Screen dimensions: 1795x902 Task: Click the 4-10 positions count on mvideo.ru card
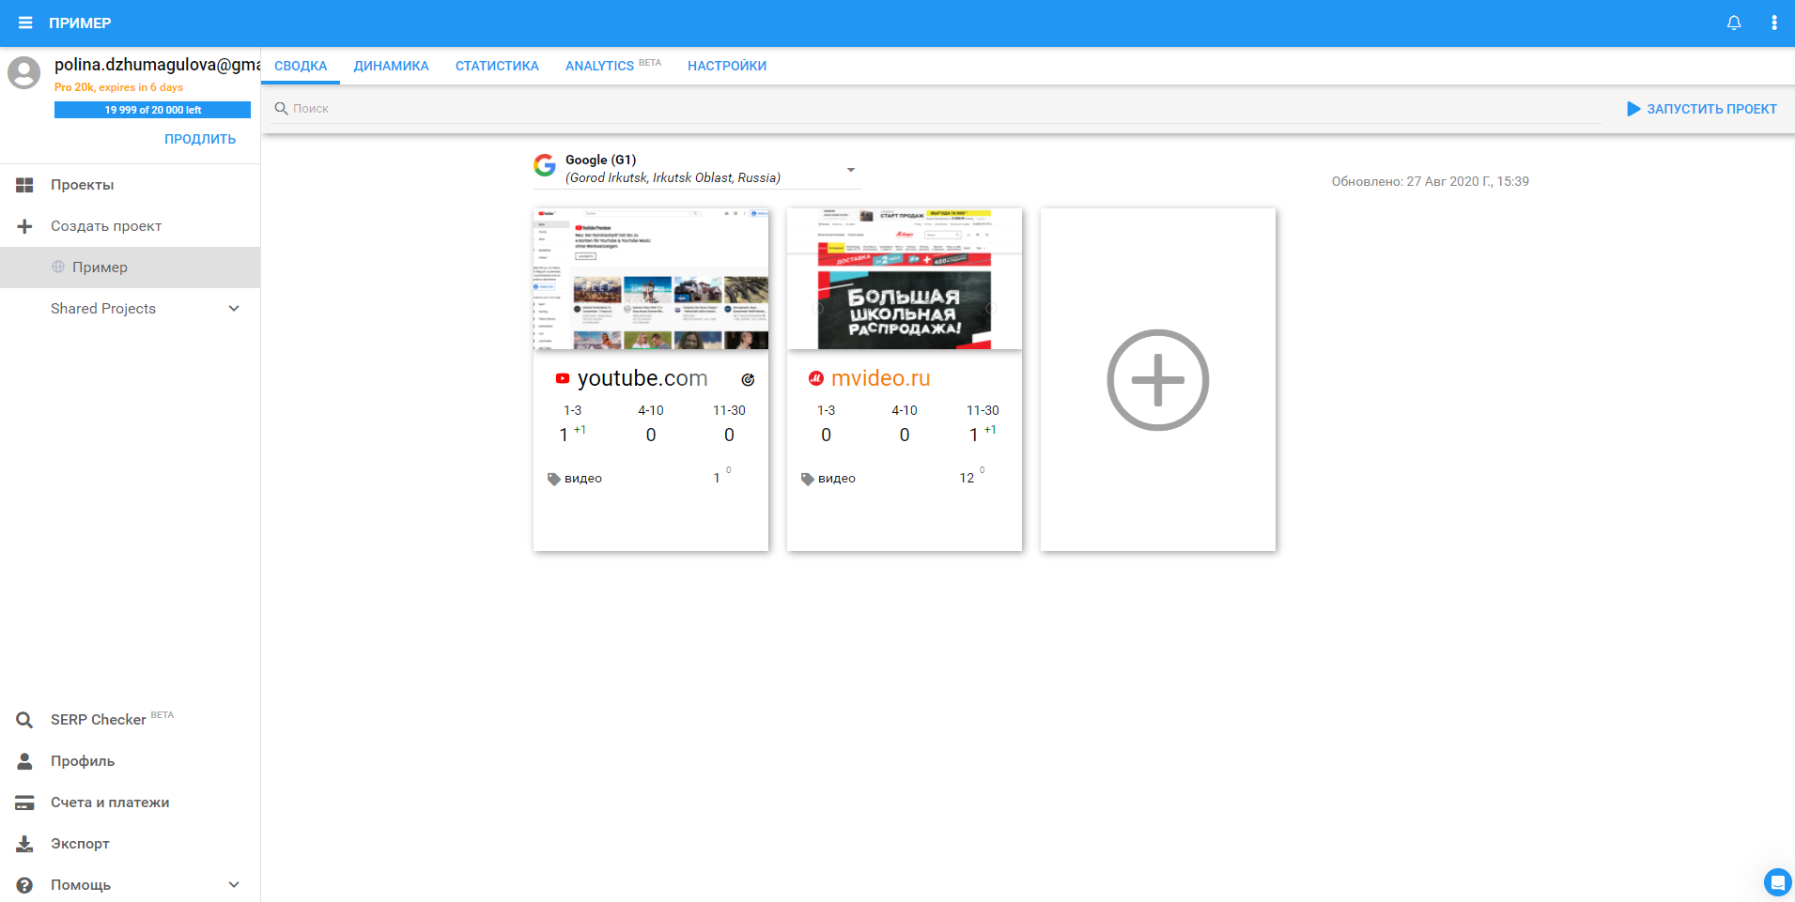(905, 435)
